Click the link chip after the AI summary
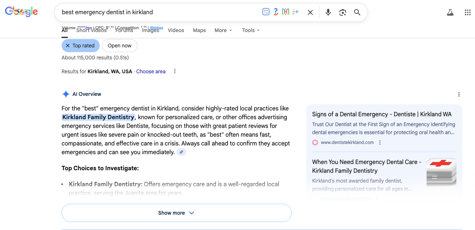 (181, 152)
